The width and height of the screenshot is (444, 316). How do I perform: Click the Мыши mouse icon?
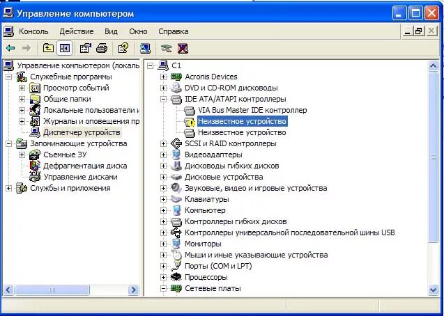[x=176, y=255]
